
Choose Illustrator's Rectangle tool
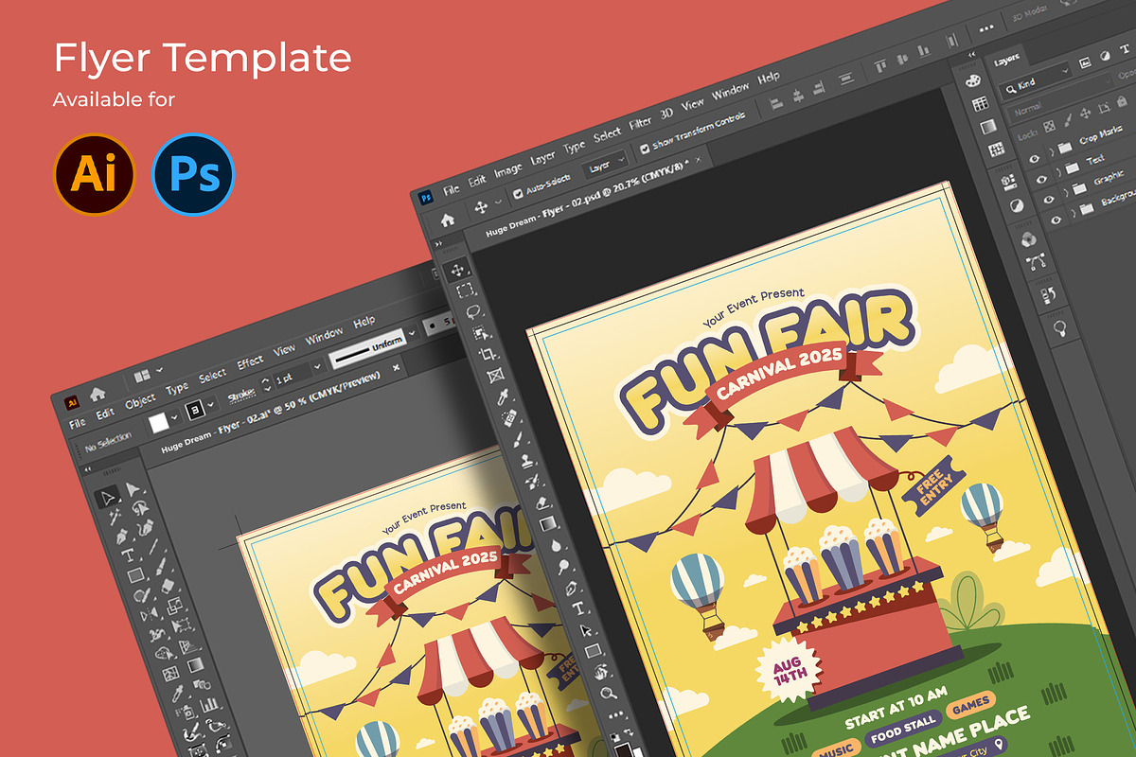pos(135,575)
